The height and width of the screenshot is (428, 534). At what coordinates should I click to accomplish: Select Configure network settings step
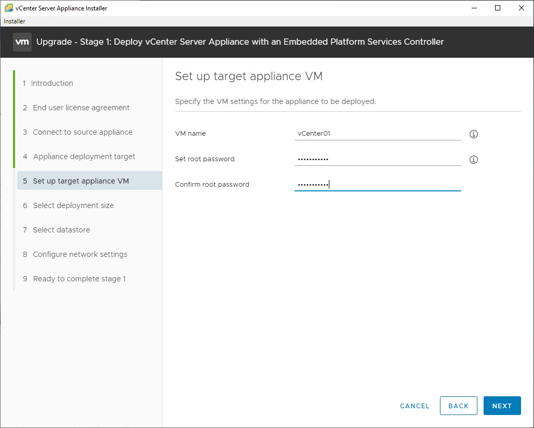pos(75,254)
